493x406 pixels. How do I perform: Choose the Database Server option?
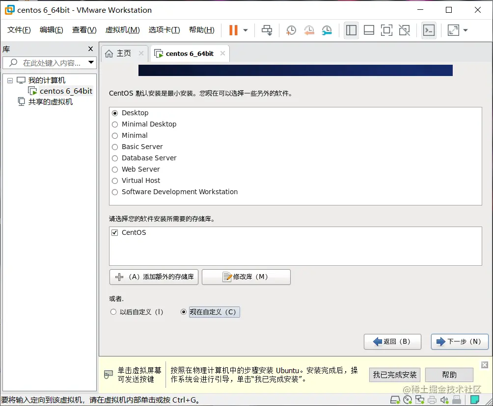(144, 158)
